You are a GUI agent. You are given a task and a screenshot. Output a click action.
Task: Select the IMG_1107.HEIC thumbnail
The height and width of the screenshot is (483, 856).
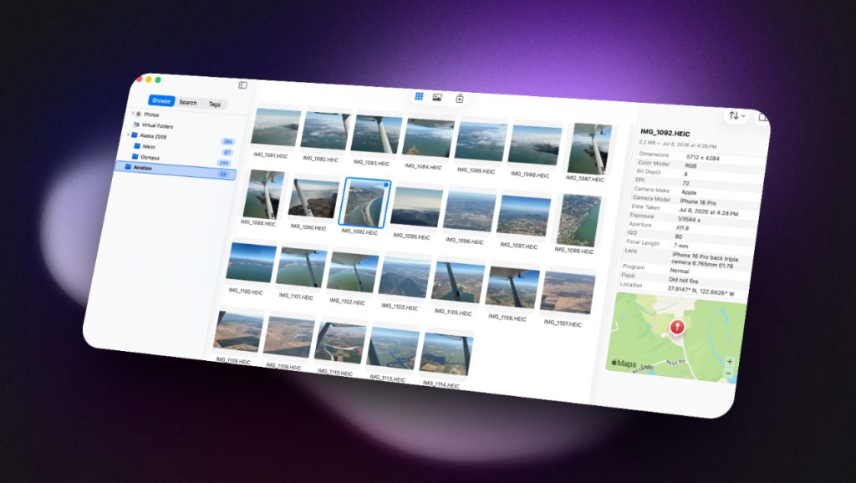566,297
